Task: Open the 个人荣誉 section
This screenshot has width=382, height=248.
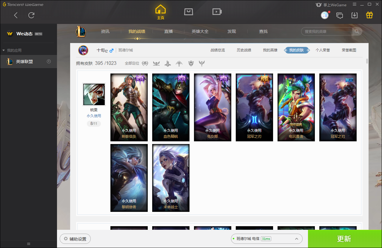Action: coord(323,50)
